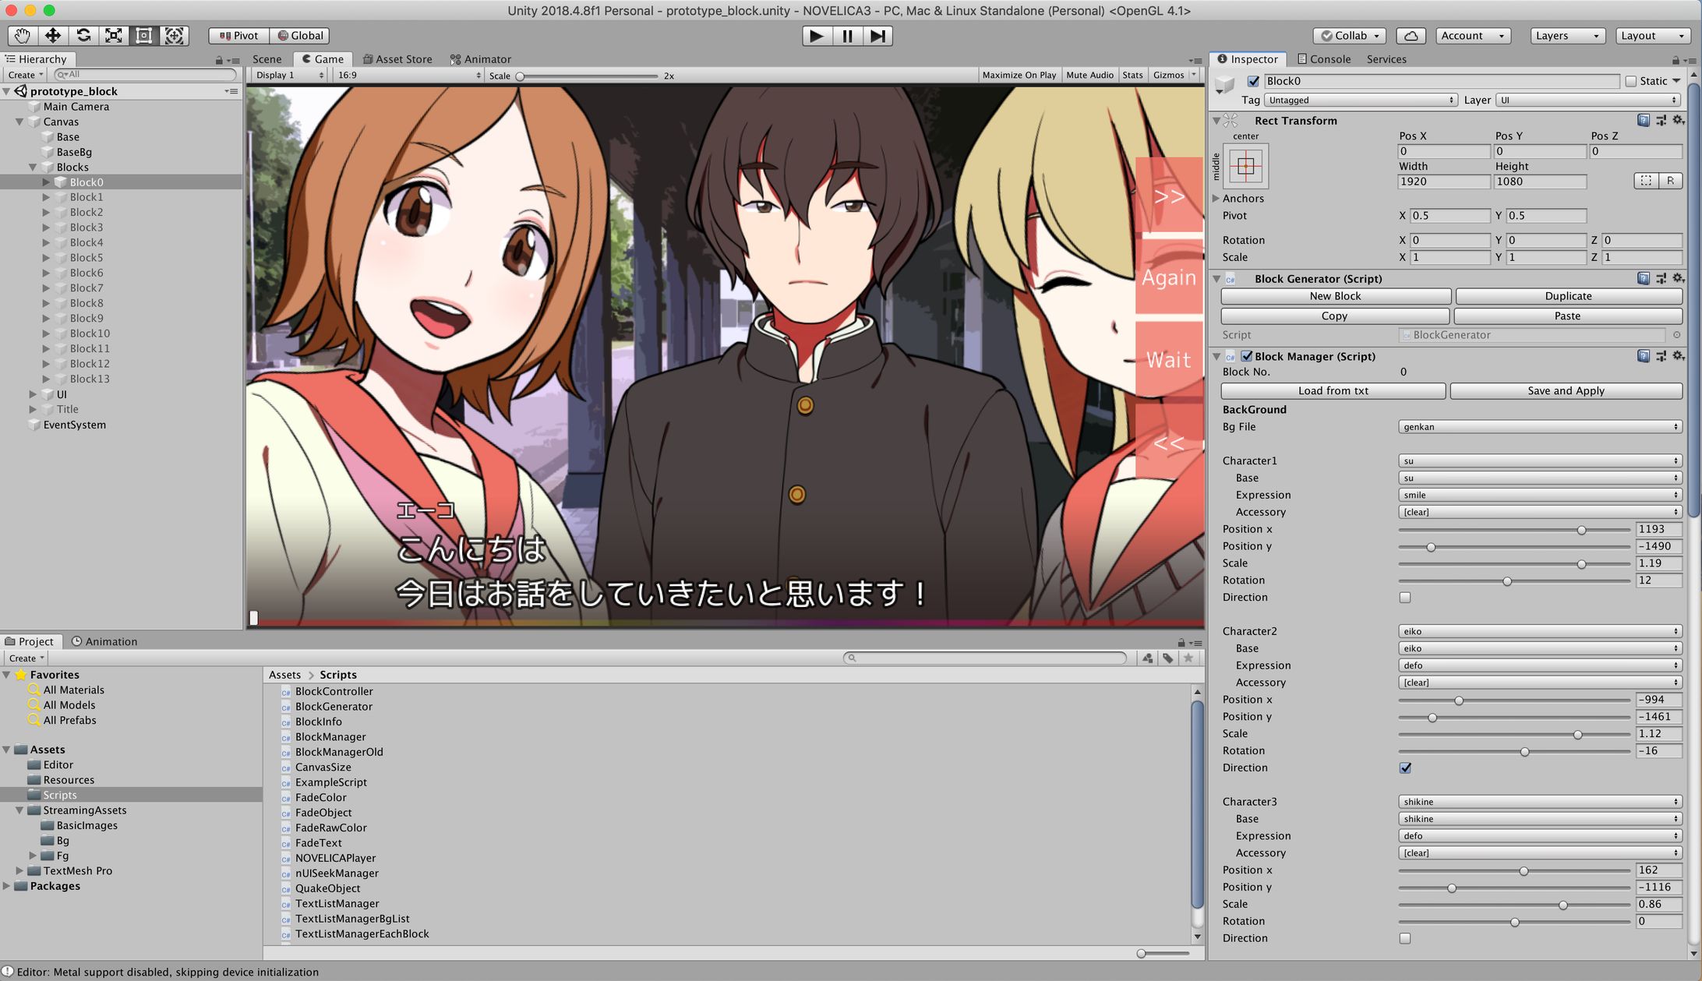The image size is (1702, 981).
Task: Click the Hierarchy search field
Action: click(145, 75)
